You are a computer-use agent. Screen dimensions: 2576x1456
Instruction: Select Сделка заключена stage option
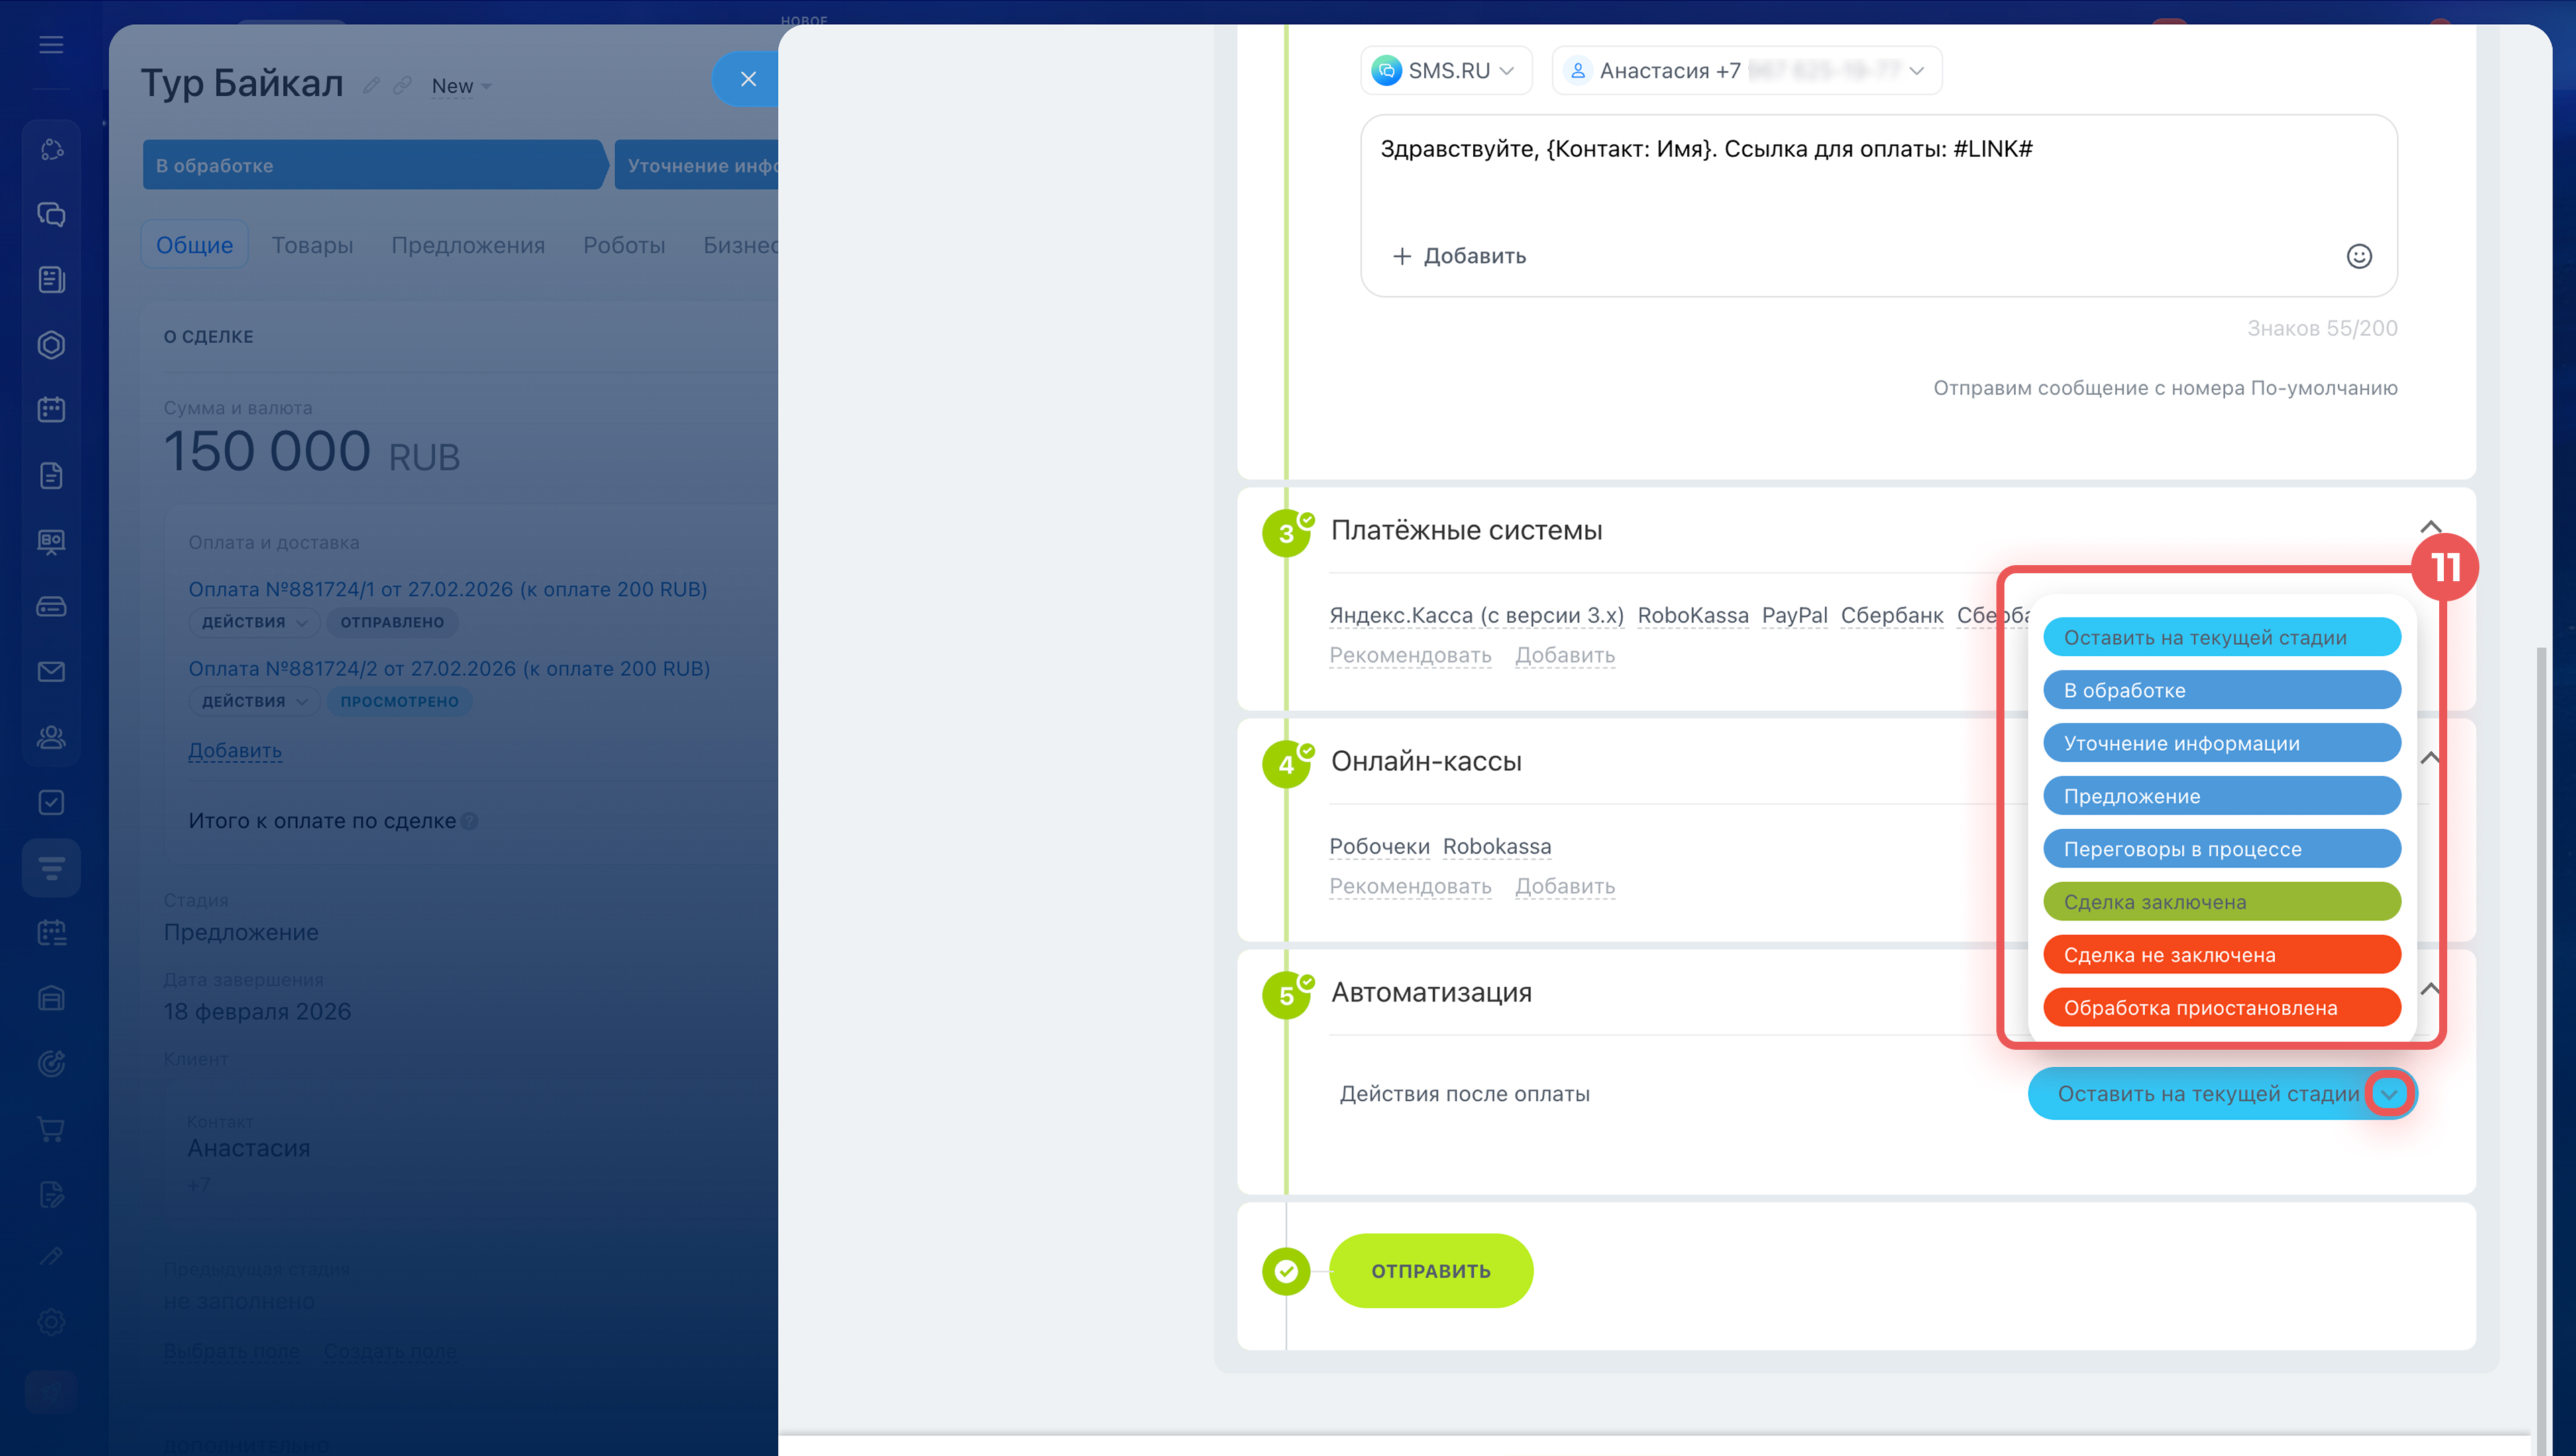2221,902
